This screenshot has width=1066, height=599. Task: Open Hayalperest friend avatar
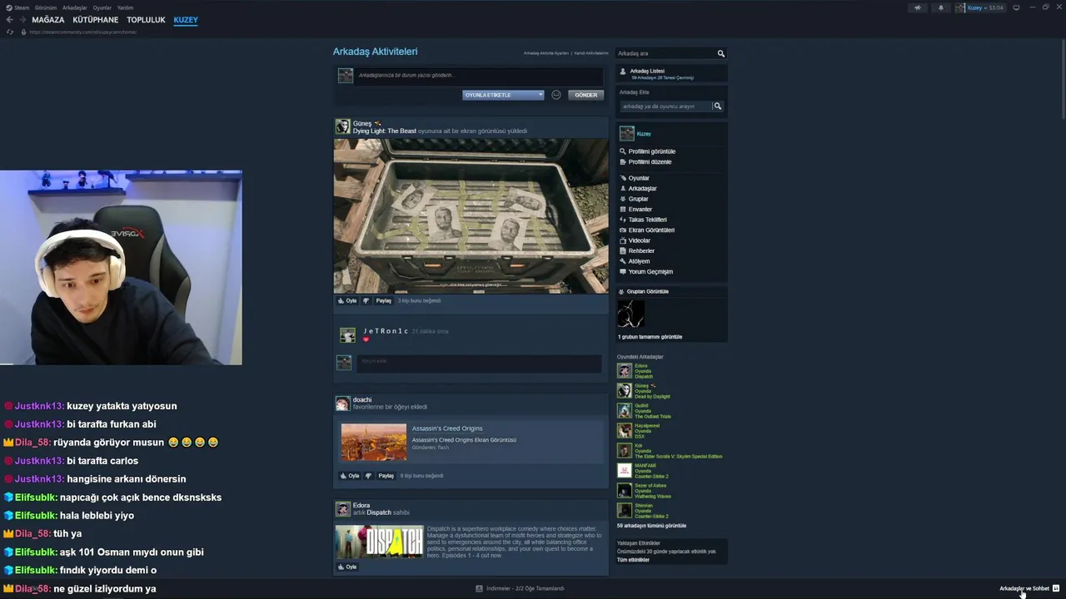pos(625,431)
